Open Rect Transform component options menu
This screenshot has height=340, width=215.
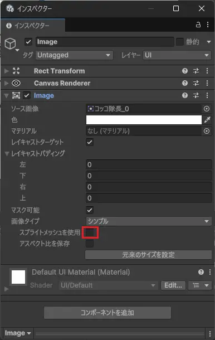tap(207, 71)
